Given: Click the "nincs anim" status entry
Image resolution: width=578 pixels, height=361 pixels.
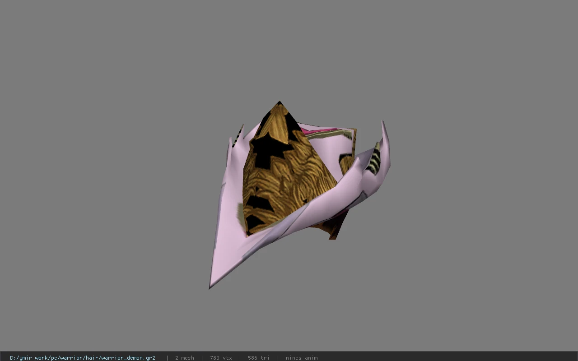Looking at the screenshot, I should pos(302,358).
